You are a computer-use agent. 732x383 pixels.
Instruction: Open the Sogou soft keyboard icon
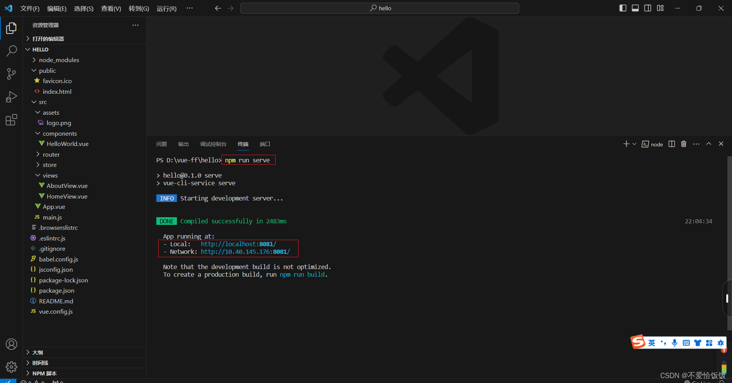point(686,343)
